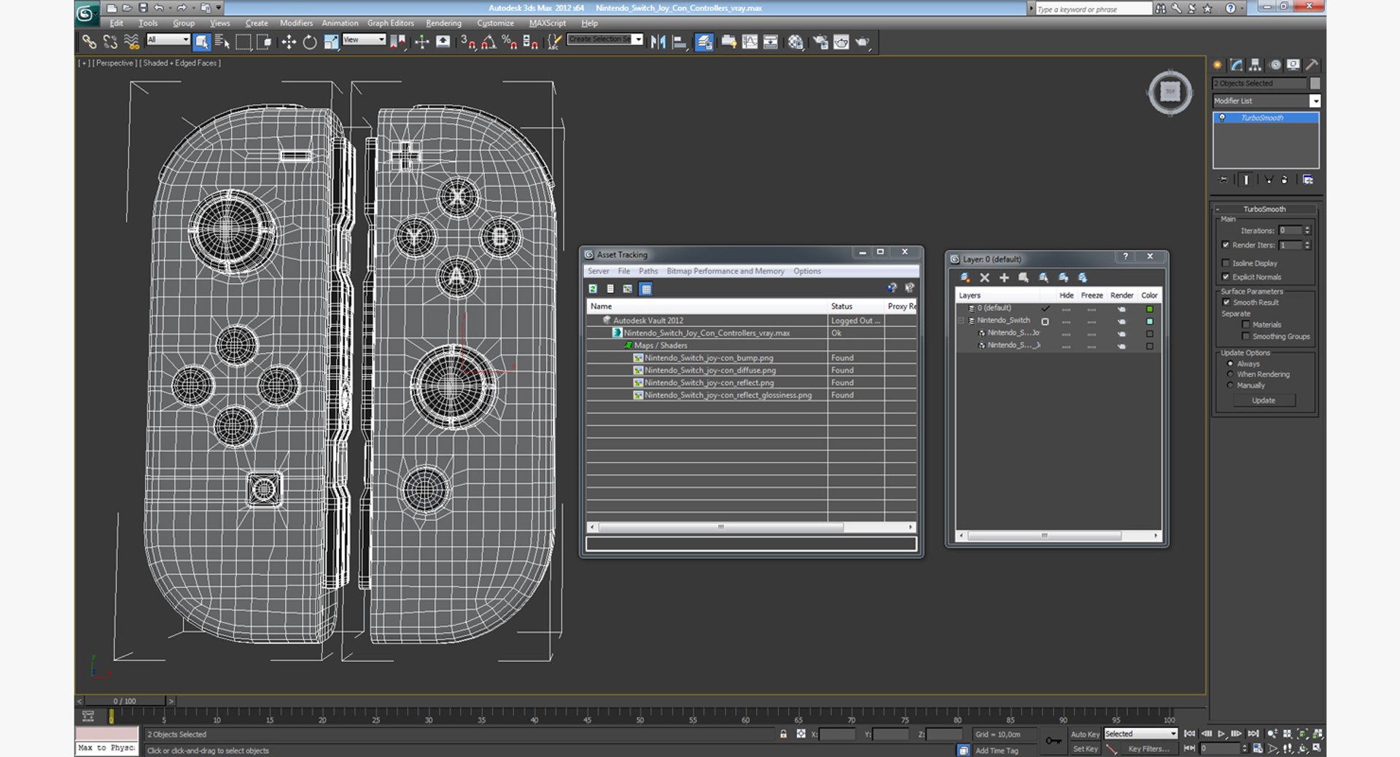Open the Modifier List dropdown

1315,101
